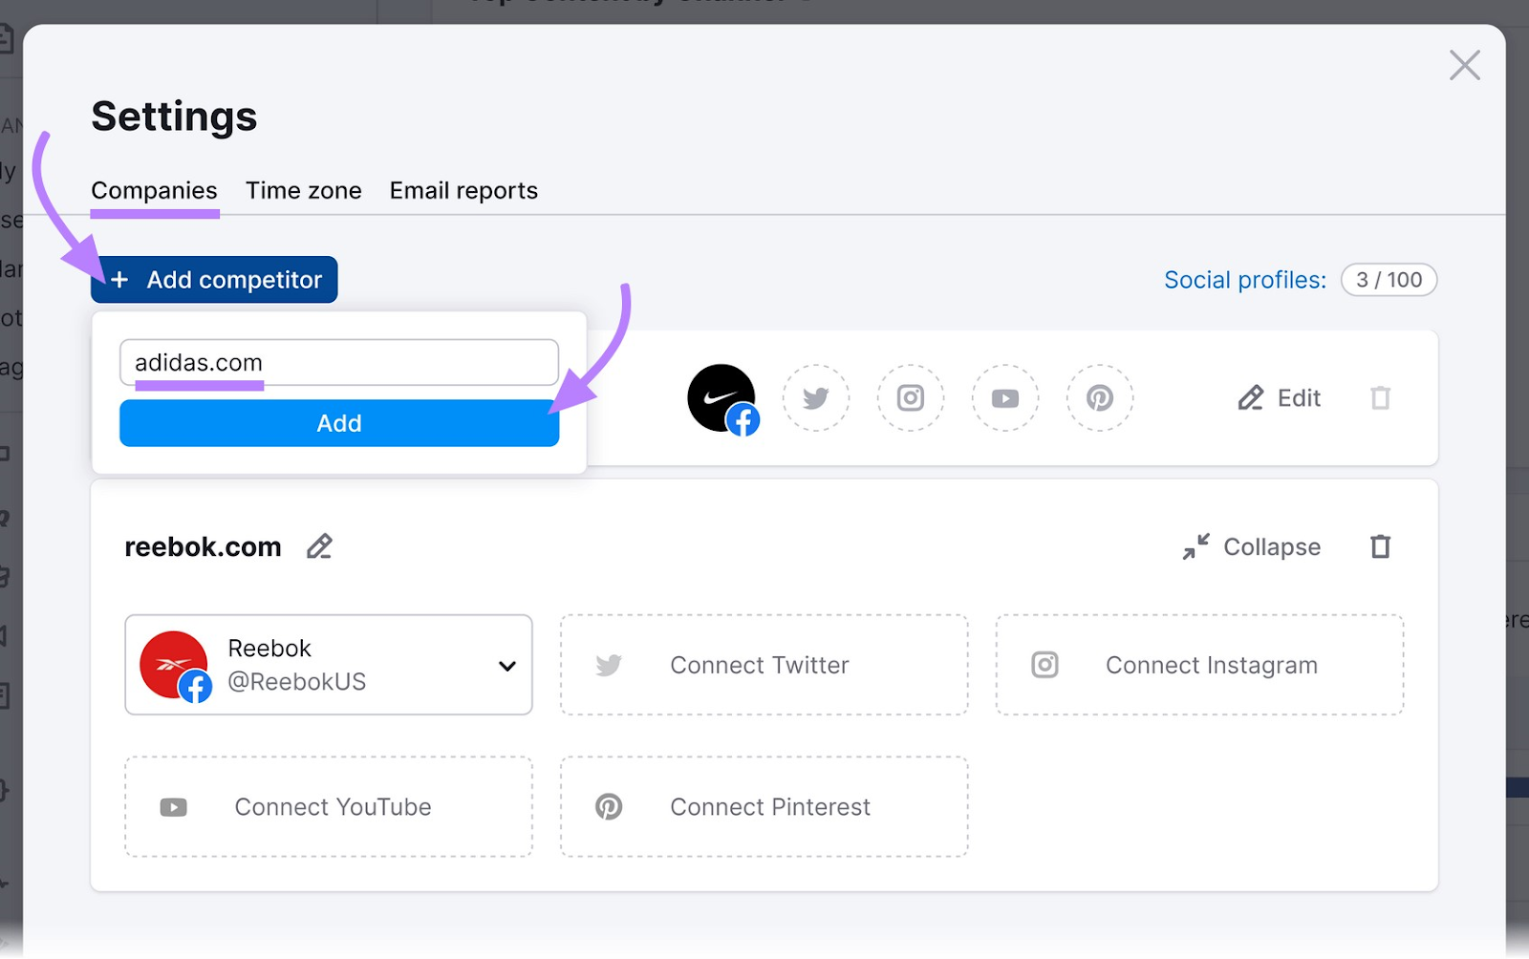Click the Pinterest icon in Nike row

pos(1100,397)
